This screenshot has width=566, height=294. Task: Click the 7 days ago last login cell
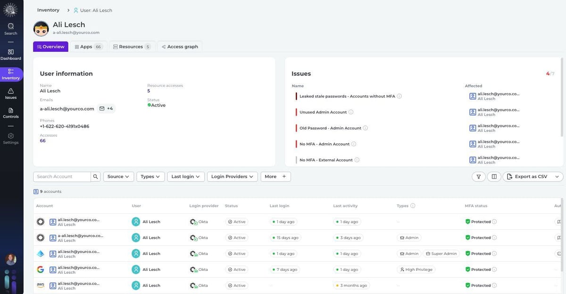click(x=285, y=269)
